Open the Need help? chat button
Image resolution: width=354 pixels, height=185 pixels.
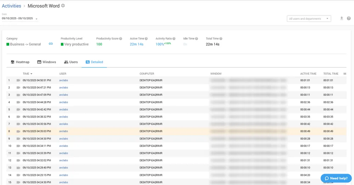pos(336,178)
